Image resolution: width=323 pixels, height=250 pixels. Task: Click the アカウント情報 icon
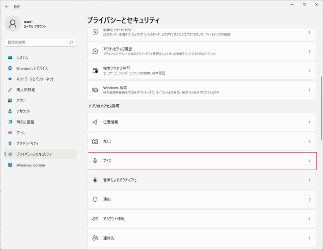pyautogui.click(x=95, y=219)
